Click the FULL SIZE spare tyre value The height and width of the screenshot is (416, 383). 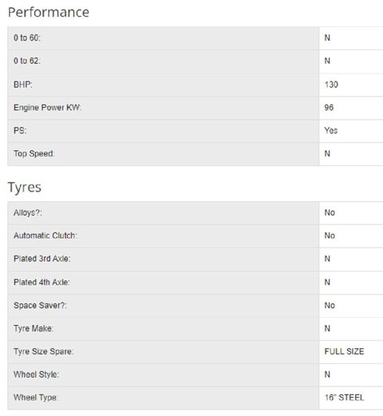click(344, 351)
